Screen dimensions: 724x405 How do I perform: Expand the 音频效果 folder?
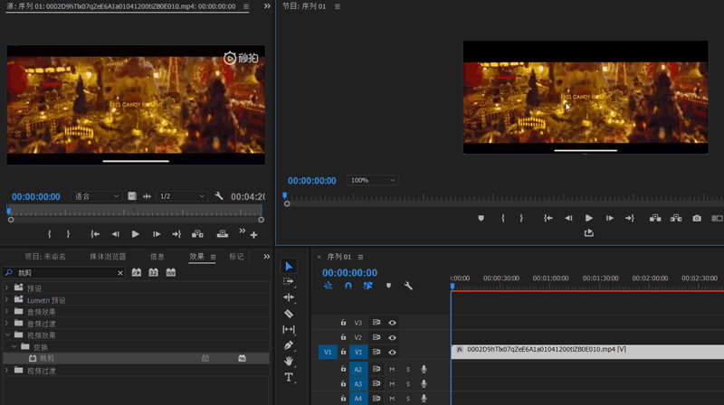pos(6,312)
